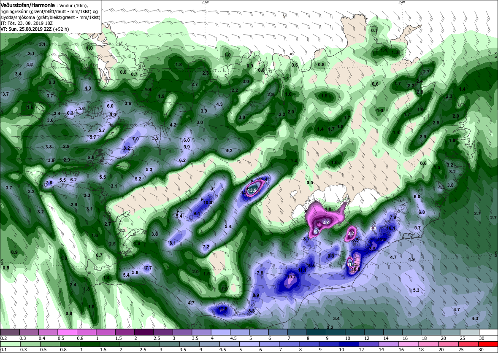This screenshot has width=498, height=353.
Task: Click the 6.8 precipitation value
Action: (422, 212)
